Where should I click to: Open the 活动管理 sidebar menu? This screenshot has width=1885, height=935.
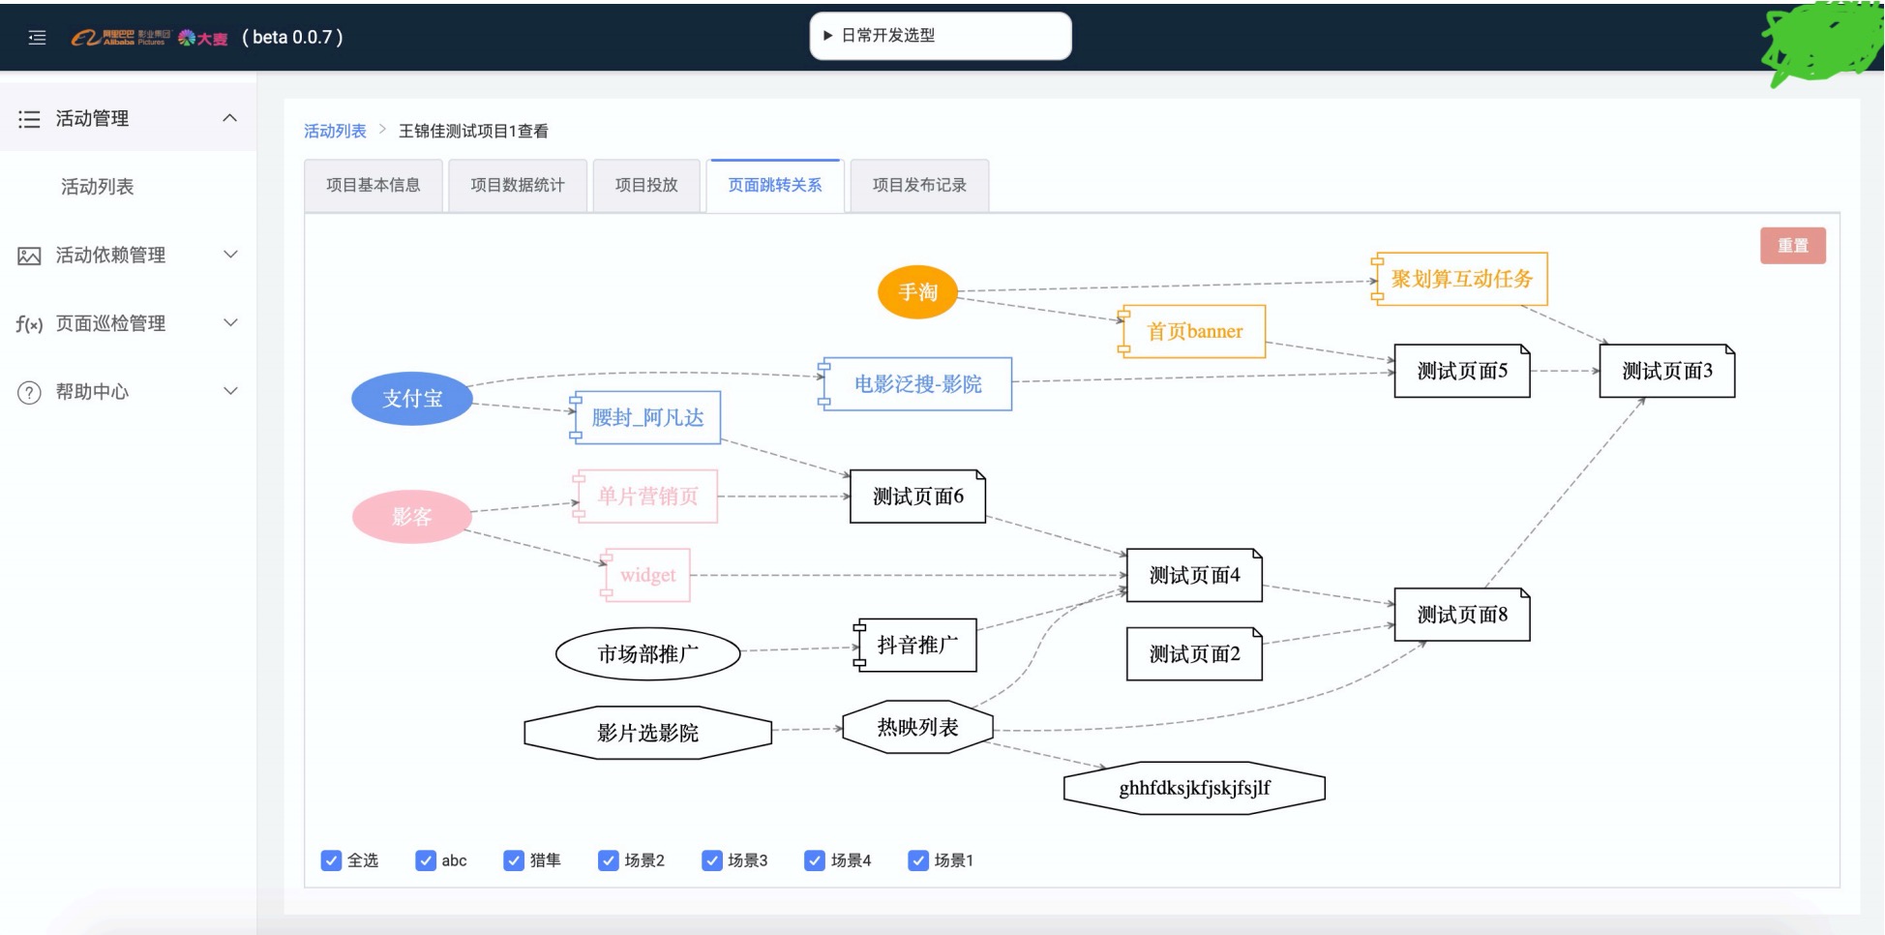tap(128, 118)
